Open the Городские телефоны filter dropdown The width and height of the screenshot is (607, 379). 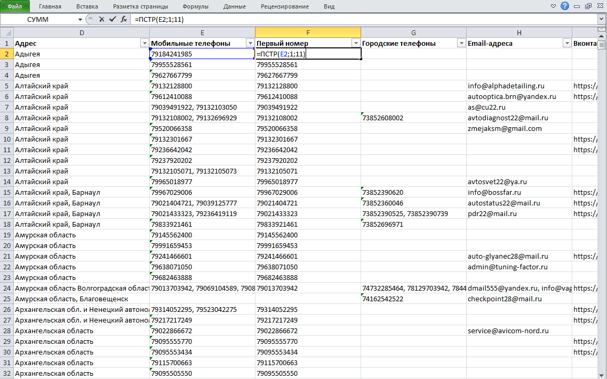[x=461, y=43]
